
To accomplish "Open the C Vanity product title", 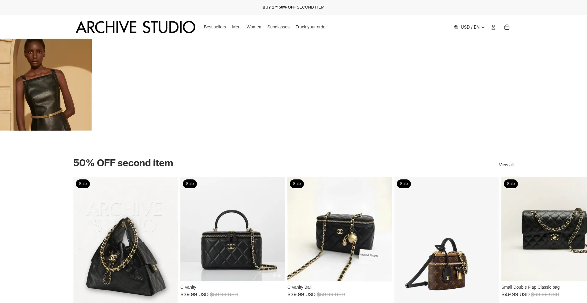I will tap(188, 287).
